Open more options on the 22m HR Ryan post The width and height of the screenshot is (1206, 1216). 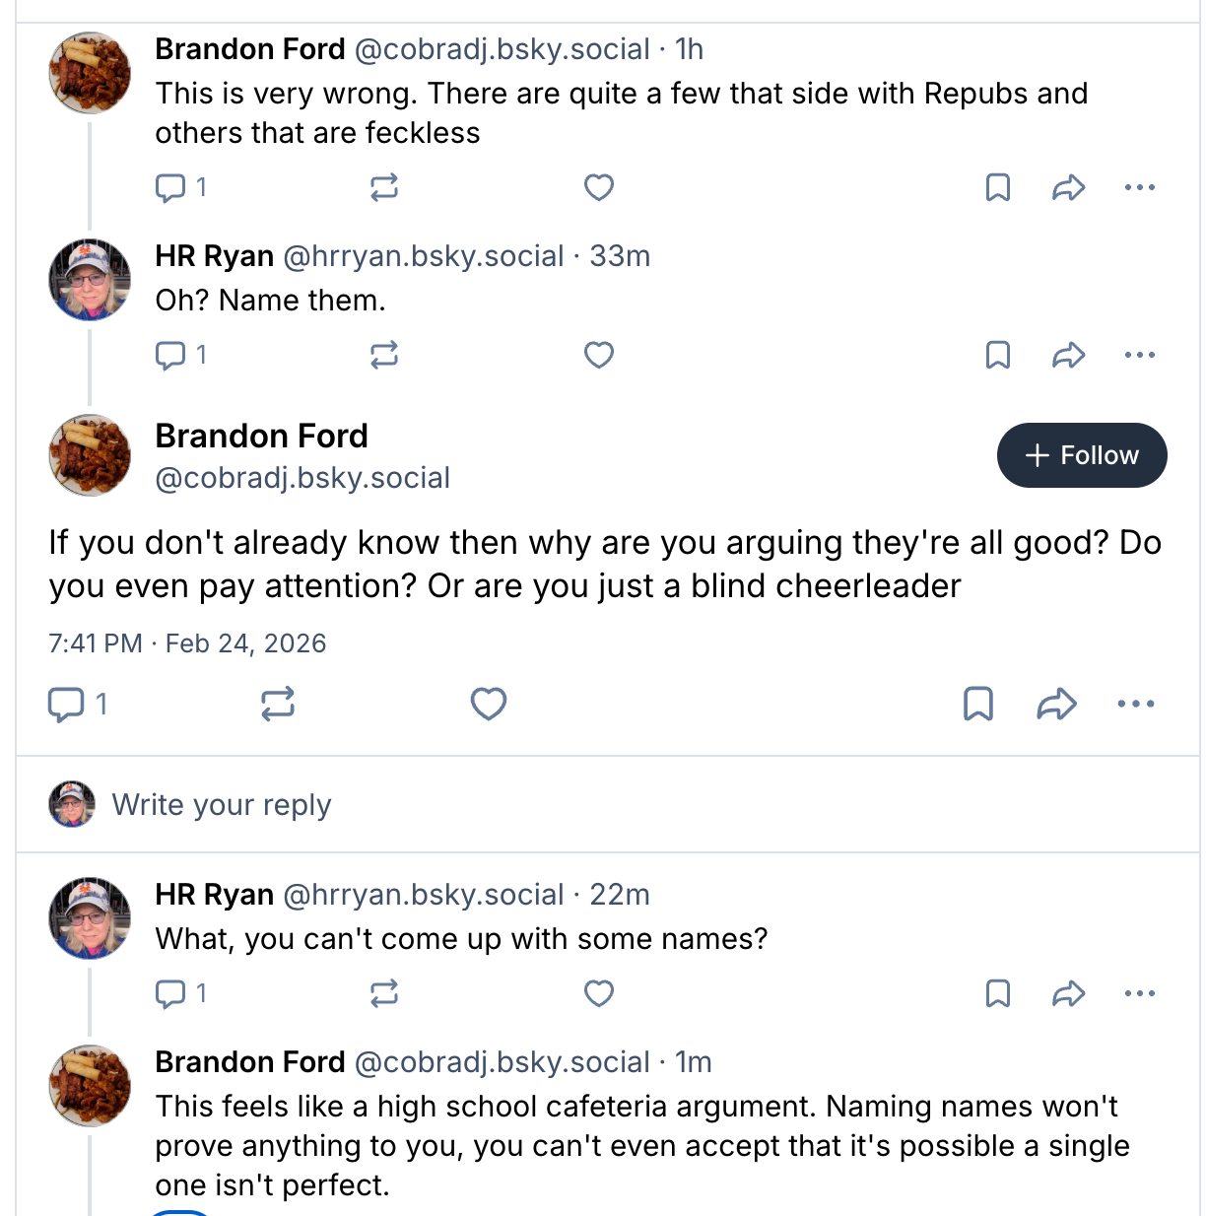click(1139, 993)
